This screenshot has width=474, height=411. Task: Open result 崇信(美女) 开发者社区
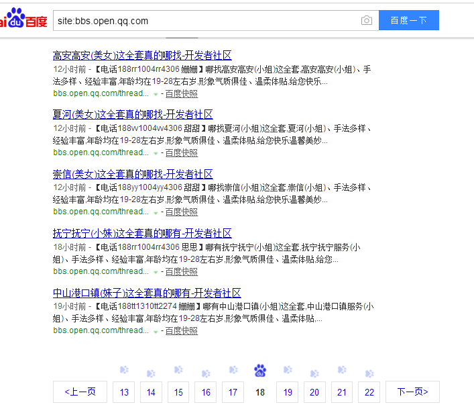pos(133,174)
